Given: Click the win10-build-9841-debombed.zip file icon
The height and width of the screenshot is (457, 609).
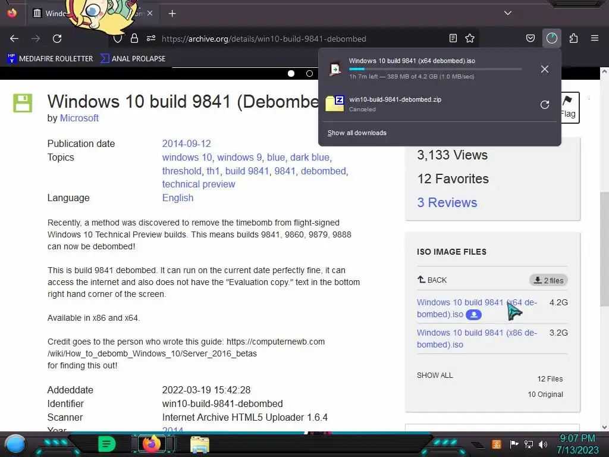Looking at the screenshot, I should tap(335, 104).
